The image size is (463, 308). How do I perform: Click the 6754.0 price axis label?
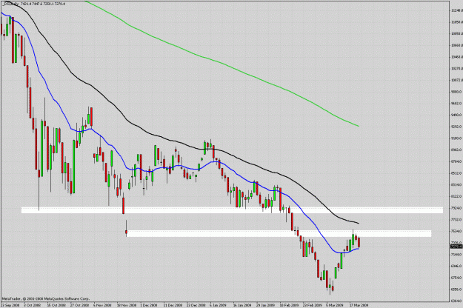pyautogui.click(x=456, y=278)
